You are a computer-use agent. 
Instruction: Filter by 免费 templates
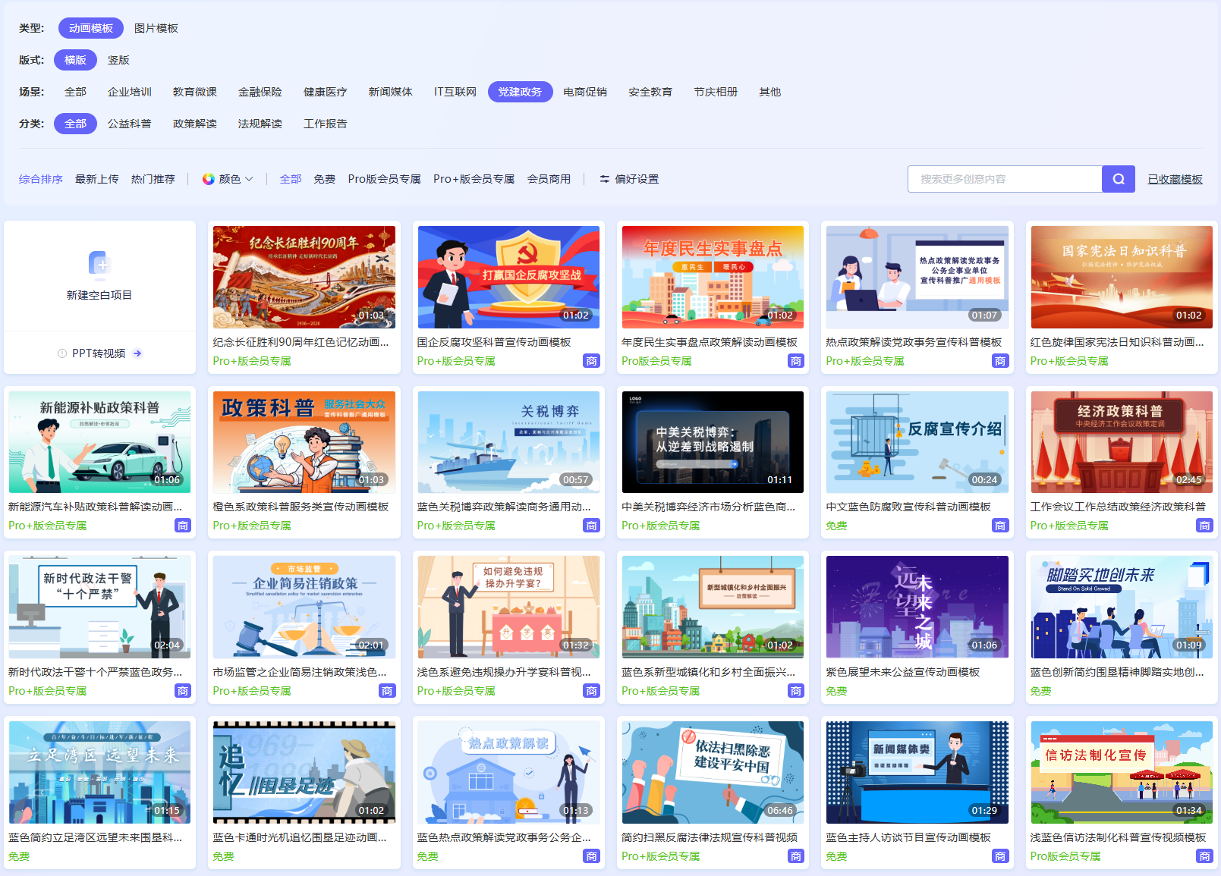click(x=325, y=179)
